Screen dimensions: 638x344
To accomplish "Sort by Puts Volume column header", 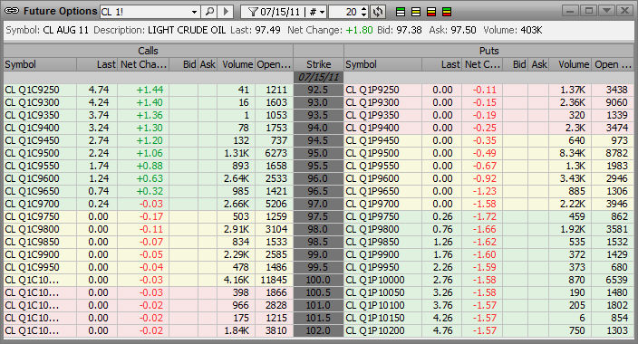I will click(x=570, y=64).
